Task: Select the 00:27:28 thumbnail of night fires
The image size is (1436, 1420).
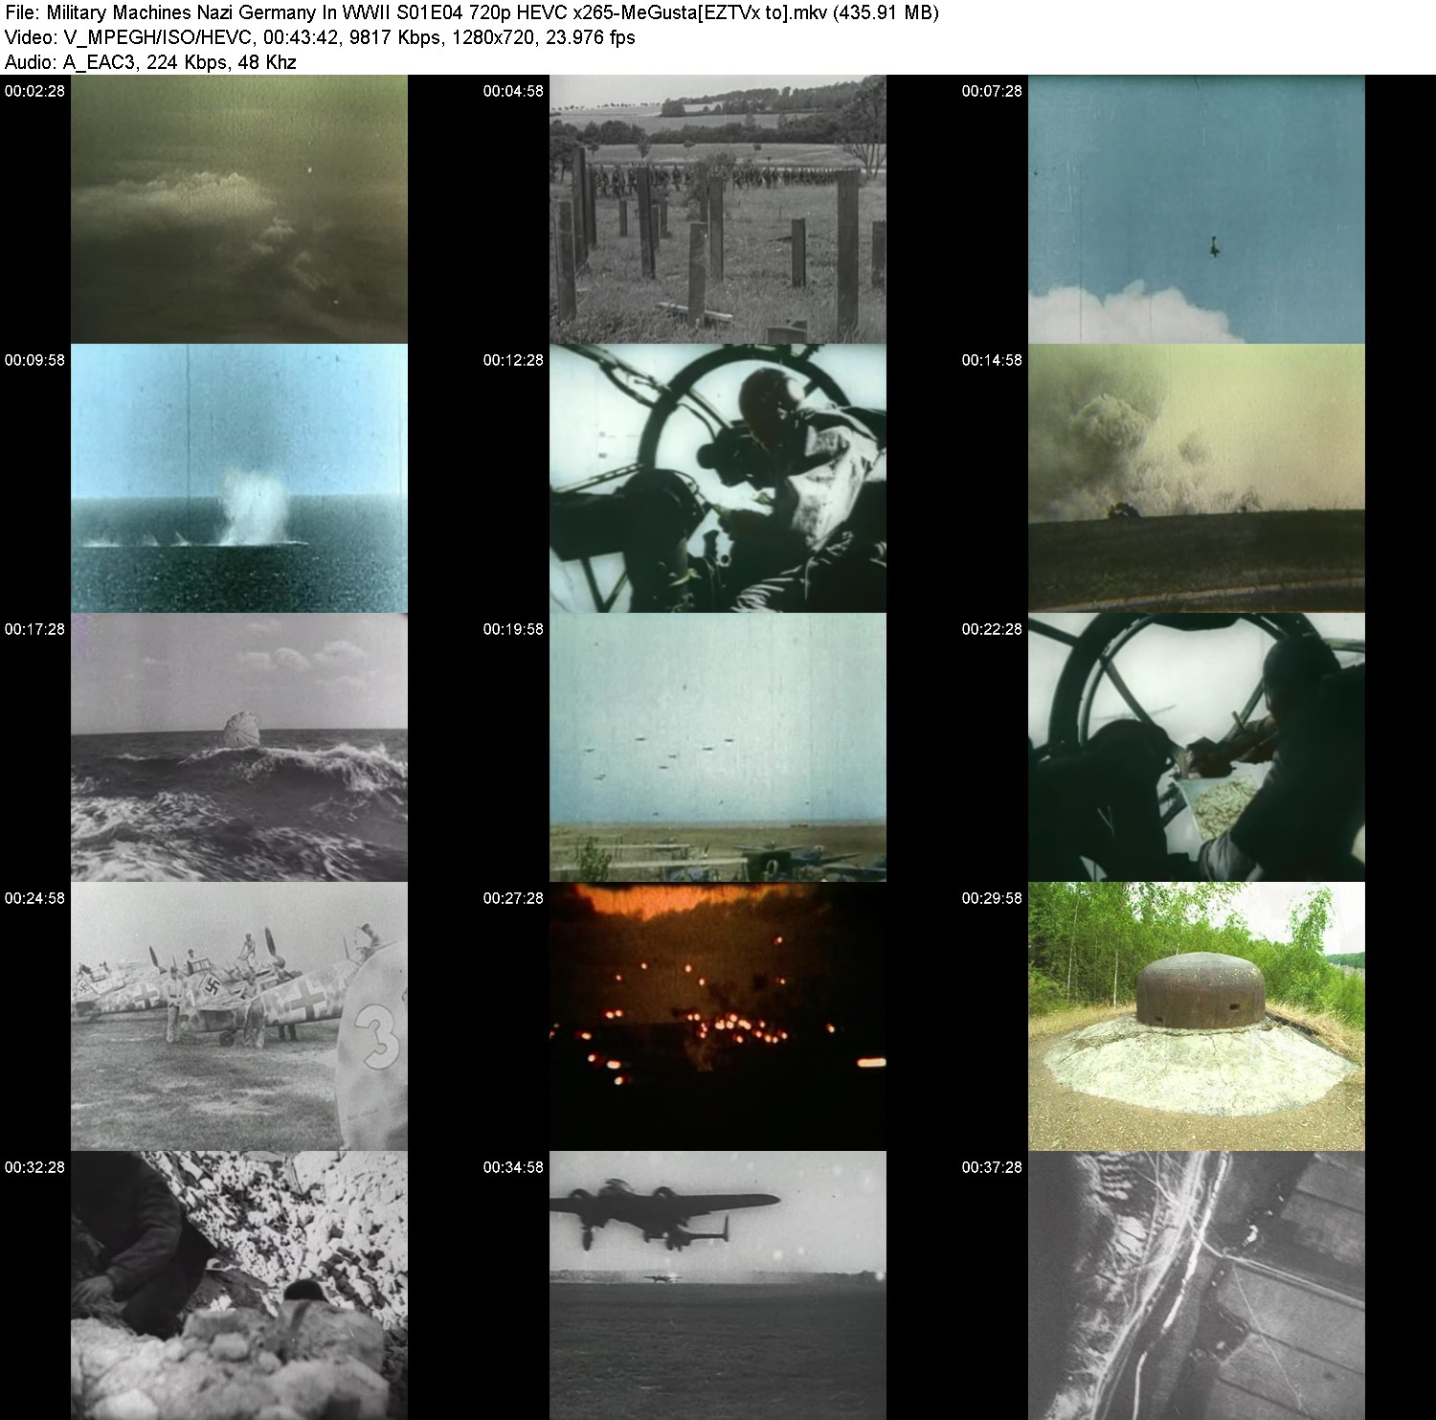Action: [x=718, y=1016]
